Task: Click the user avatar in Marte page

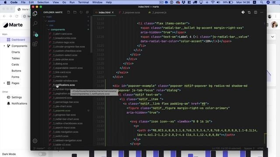Action: 274,25
